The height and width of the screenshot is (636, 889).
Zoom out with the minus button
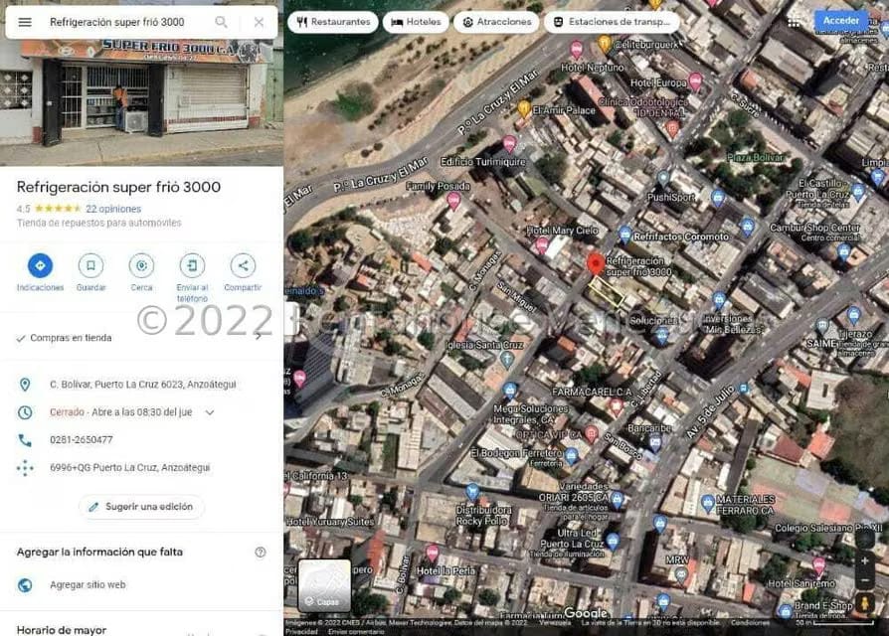pos(864,580)
